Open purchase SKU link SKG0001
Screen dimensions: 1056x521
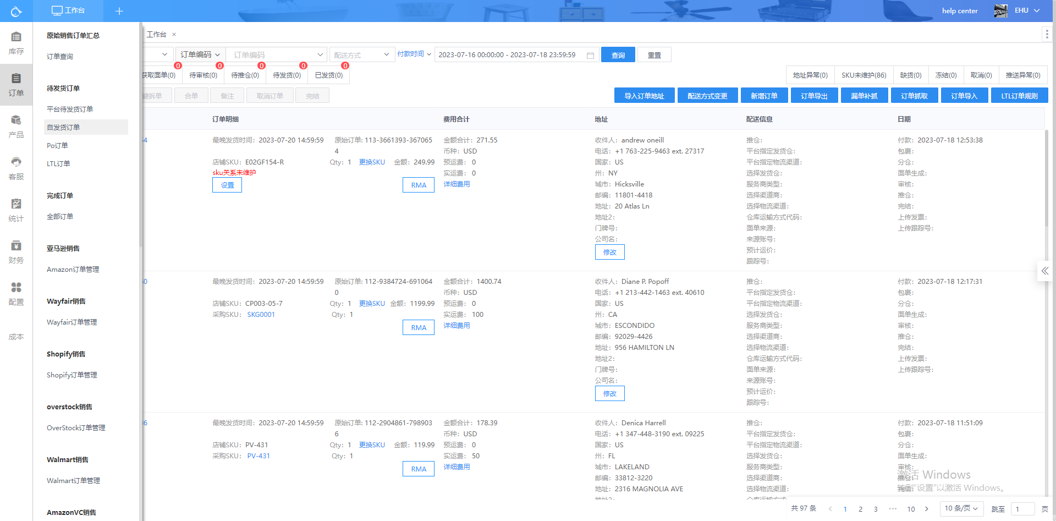(x=261, y=315)
